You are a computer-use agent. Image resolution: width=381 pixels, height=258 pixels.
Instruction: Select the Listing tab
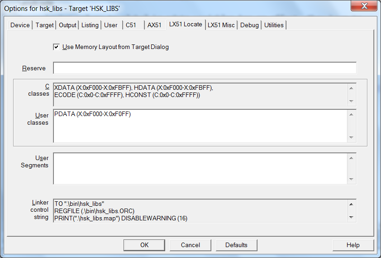coord(90,25)
